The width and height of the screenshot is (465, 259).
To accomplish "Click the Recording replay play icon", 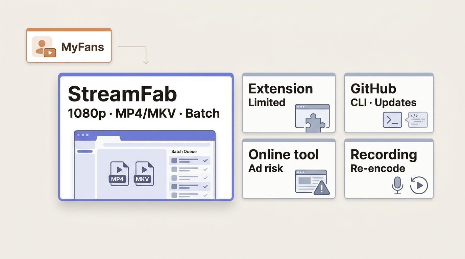I will [419, 185].
